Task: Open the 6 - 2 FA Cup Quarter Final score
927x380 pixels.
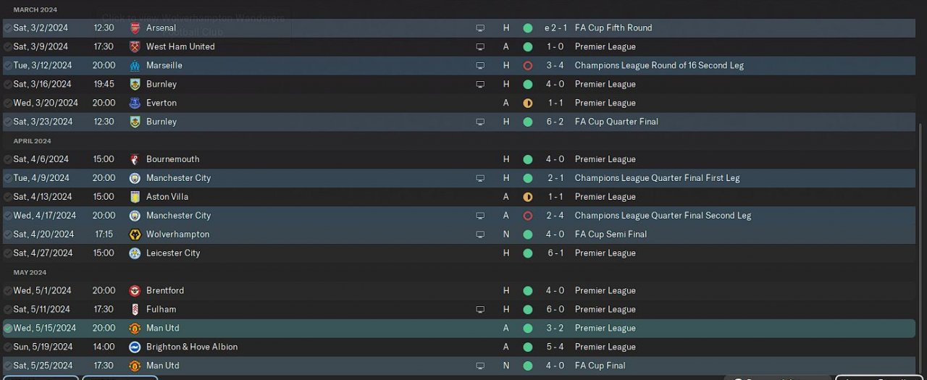Action: pos(555,122)
